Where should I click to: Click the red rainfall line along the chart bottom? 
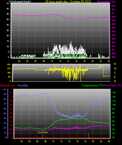(62, 138)
